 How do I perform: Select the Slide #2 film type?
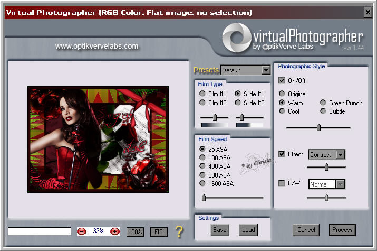pos(238,103)
